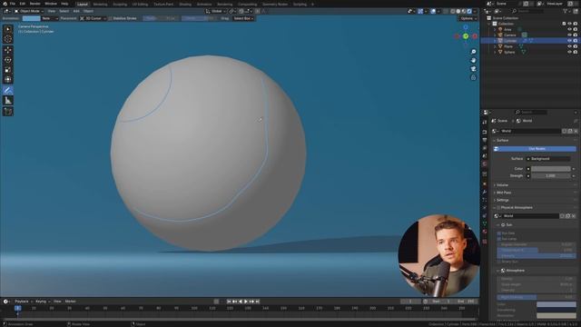Open the File menu

coord(13,4)
